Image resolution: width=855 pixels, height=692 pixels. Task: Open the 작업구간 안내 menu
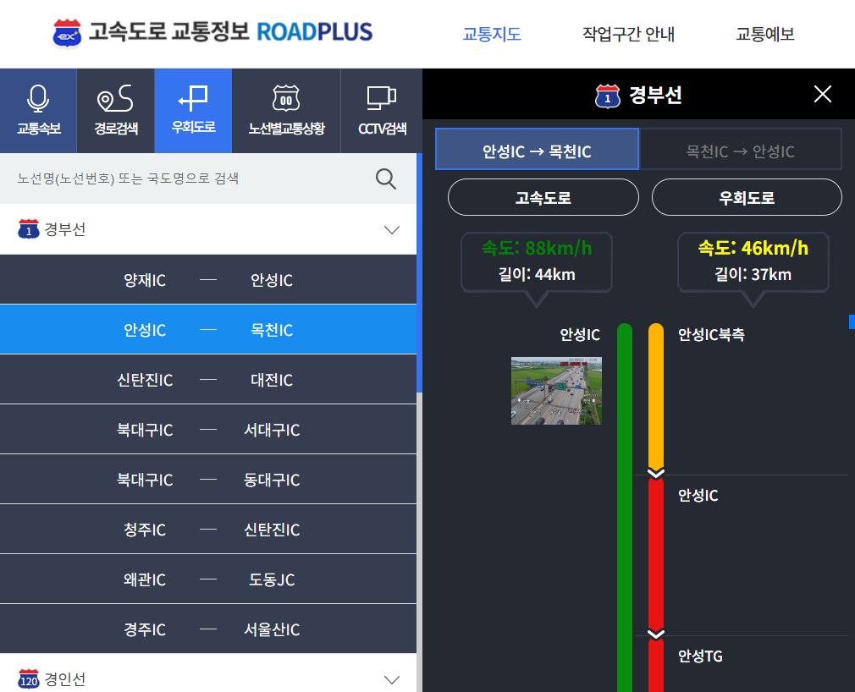tap(628, 34)
